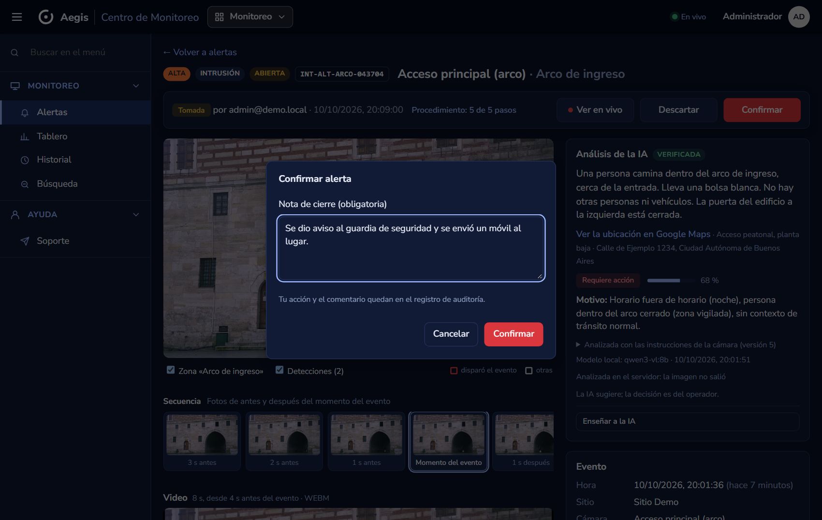Open the Historial menu item
This screenshot has width=822, height=520.
click(x=76, y=160)
